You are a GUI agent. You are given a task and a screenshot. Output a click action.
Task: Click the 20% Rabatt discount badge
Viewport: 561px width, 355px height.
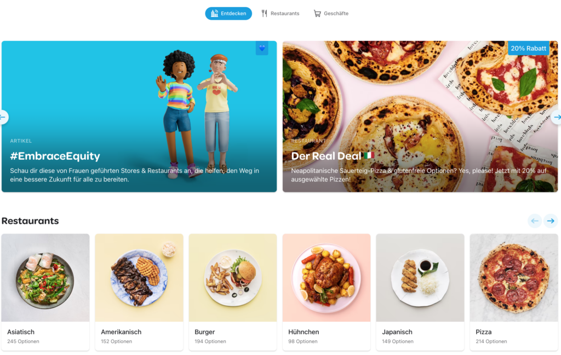[529, 48]
